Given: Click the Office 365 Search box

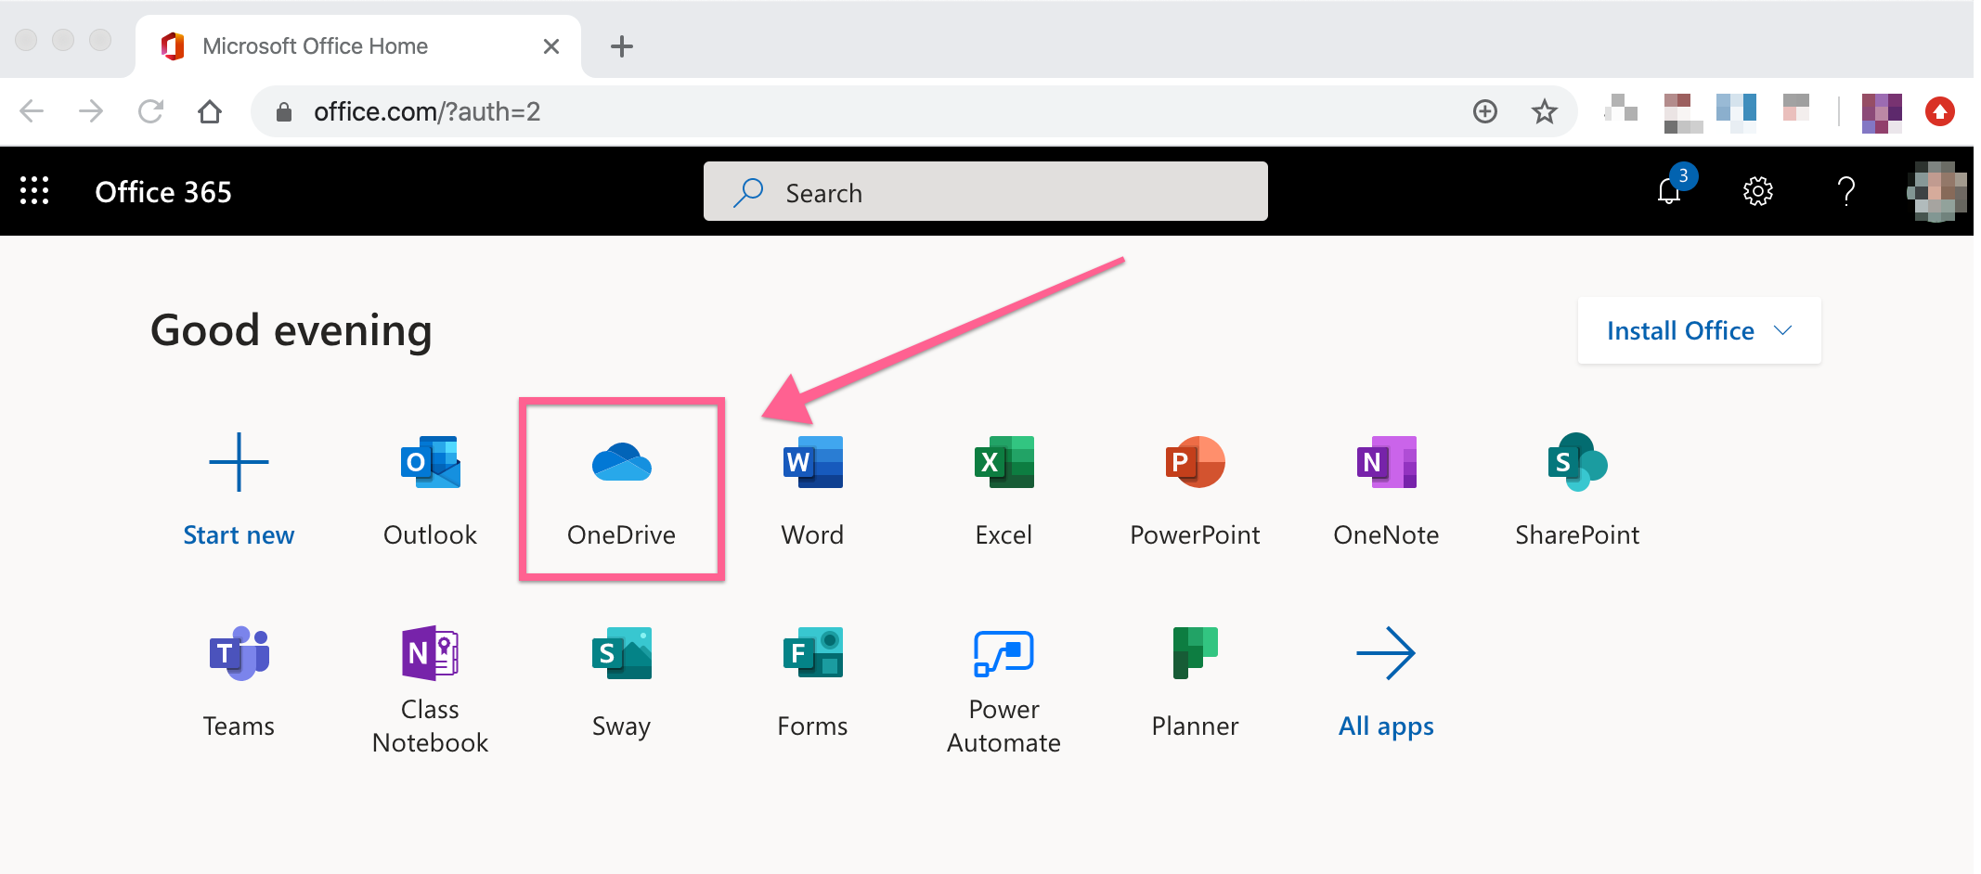Looking at the screenshot, I should [x=986, y=192].
